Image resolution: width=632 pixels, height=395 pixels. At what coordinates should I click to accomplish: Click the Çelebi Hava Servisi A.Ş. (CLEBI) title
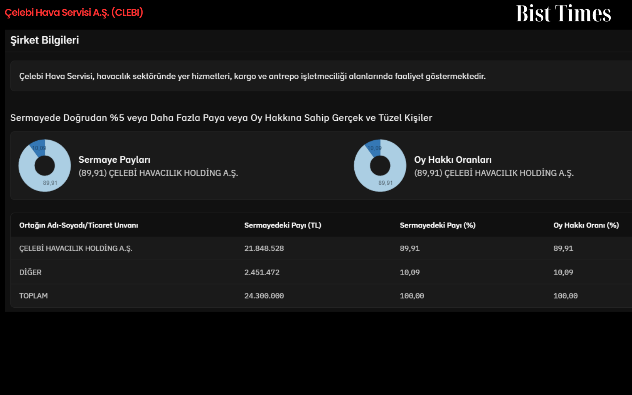click(74, 13)
